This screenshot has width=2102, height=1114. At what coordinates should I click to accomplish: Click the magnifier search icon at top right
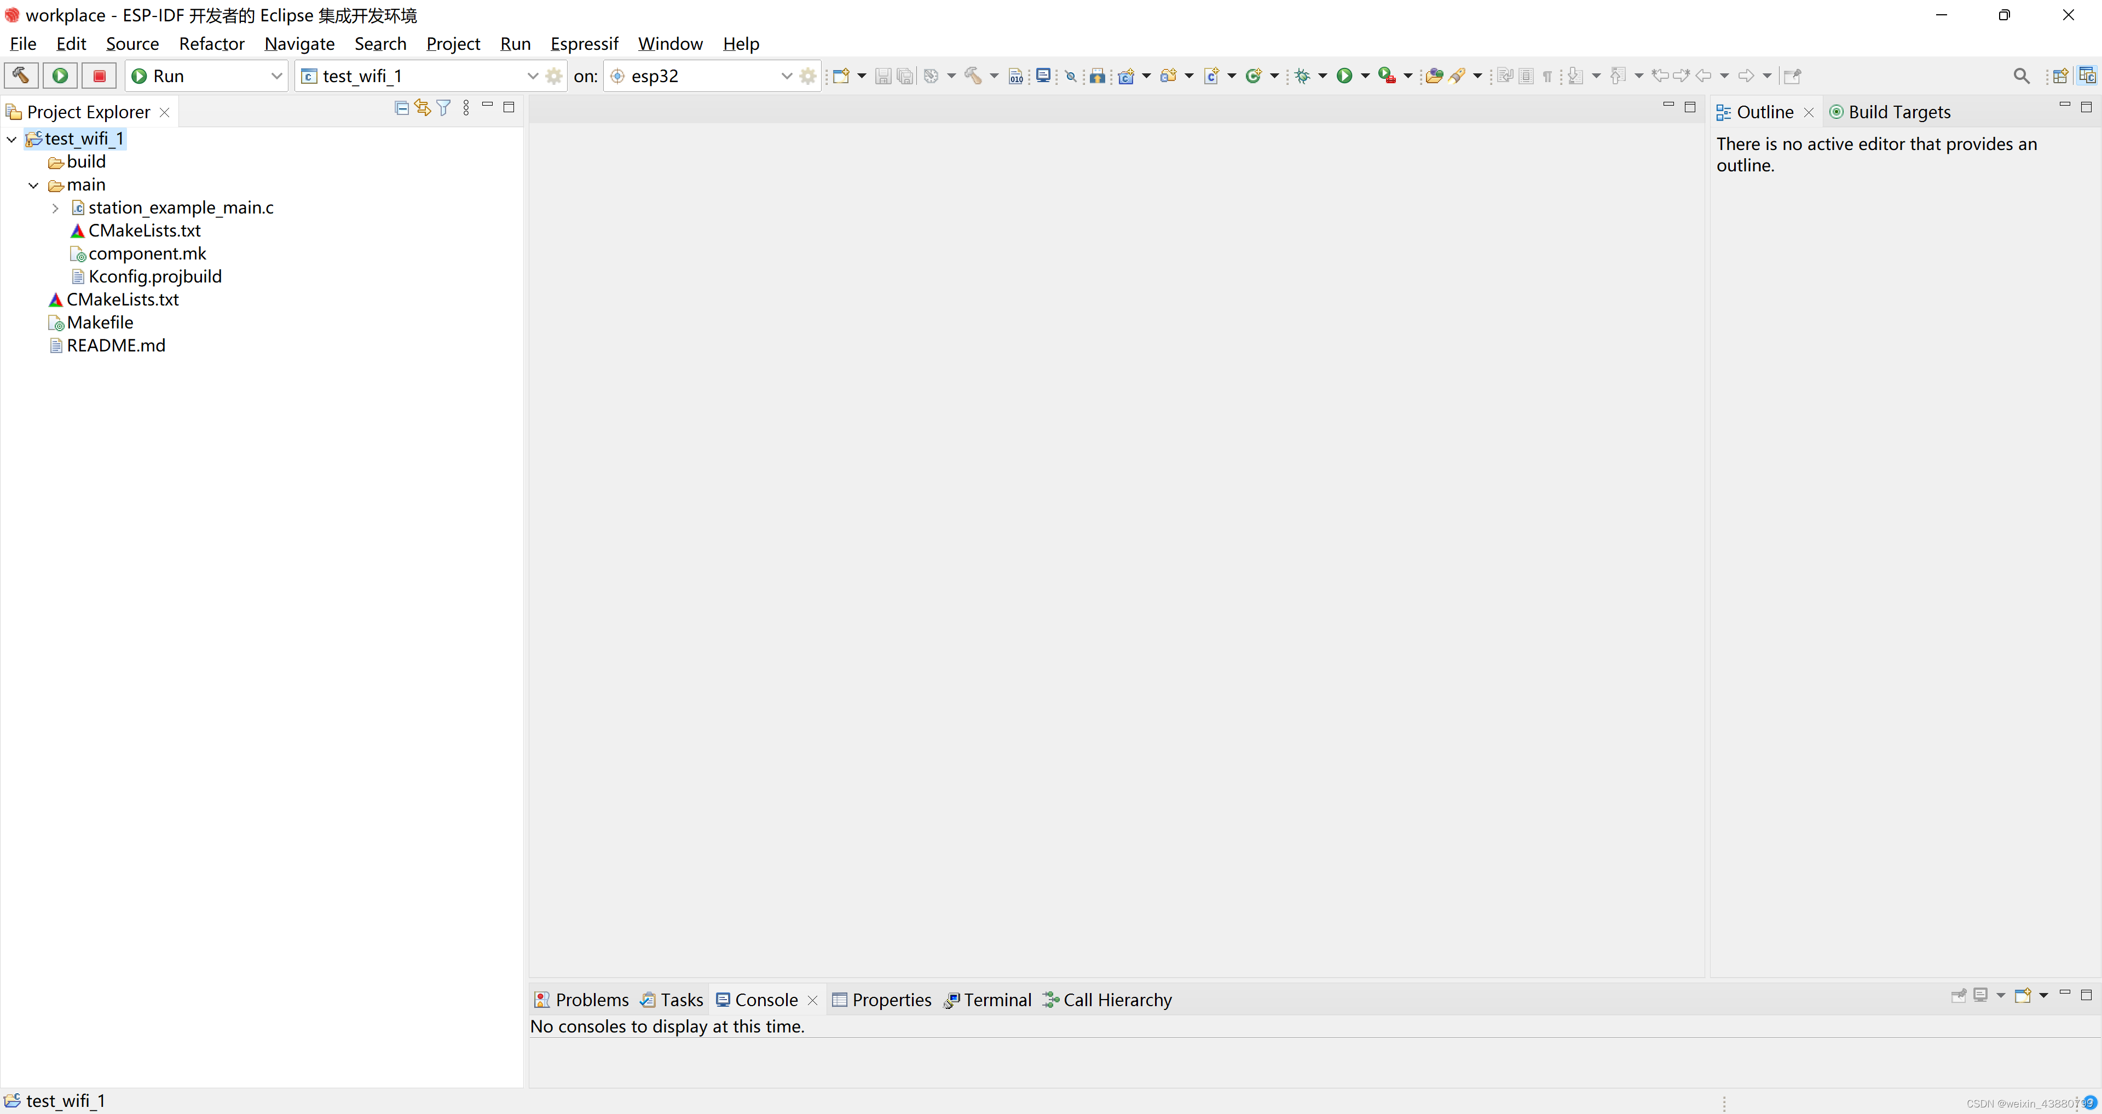2020,76
